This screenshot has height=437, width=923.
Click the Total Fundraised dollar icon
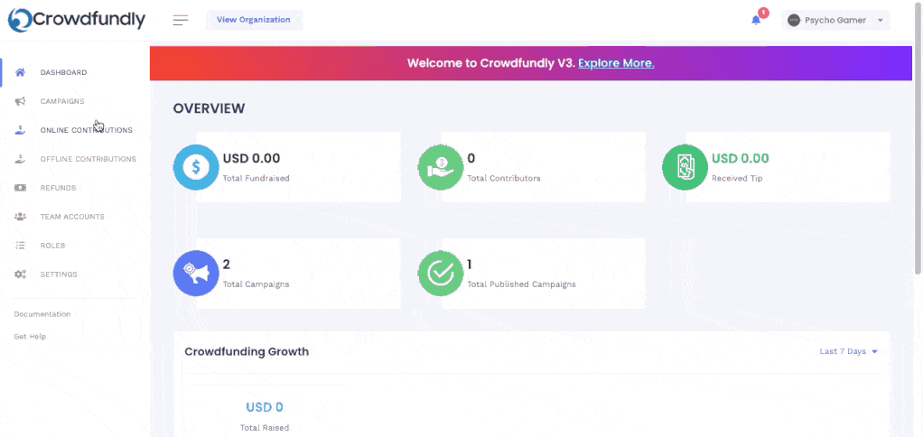pos(196,167)
